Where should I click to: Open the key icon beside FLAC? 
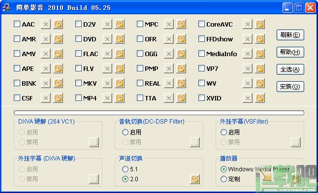[120, 54]
